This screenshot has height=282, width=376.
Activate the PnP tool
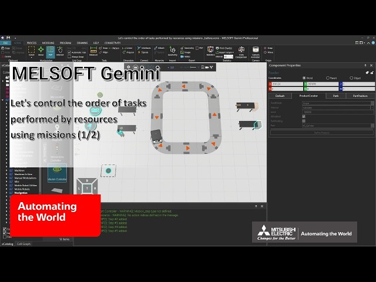click(51, 51)
